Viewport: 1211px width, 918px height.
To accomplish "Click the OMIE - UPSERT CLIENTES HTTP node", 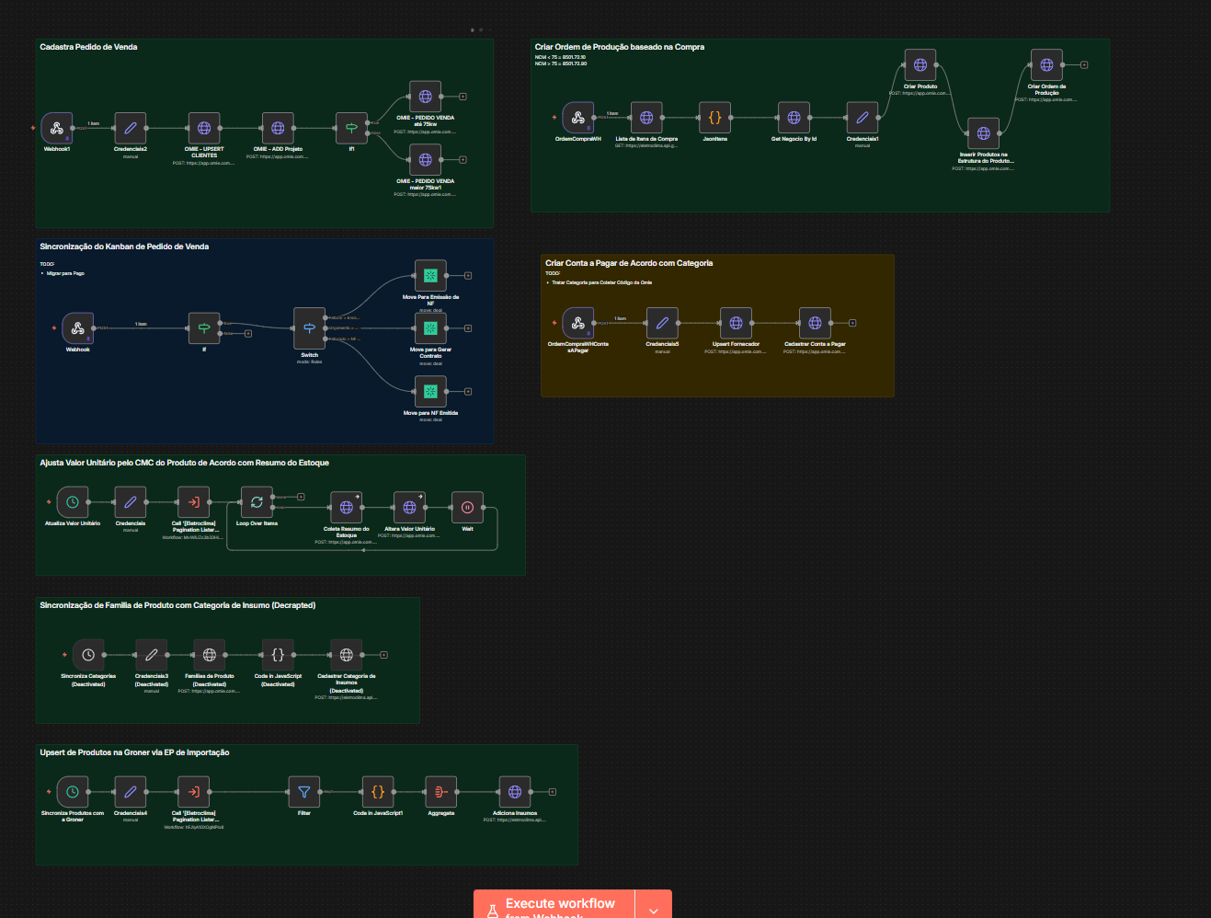I will pyautogui.click(x=204, y=129).
